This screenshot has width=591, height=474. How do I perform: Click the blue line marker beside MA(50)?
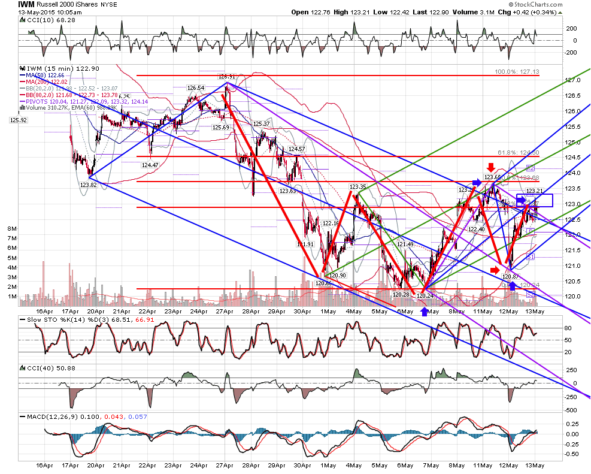(22, 76)
